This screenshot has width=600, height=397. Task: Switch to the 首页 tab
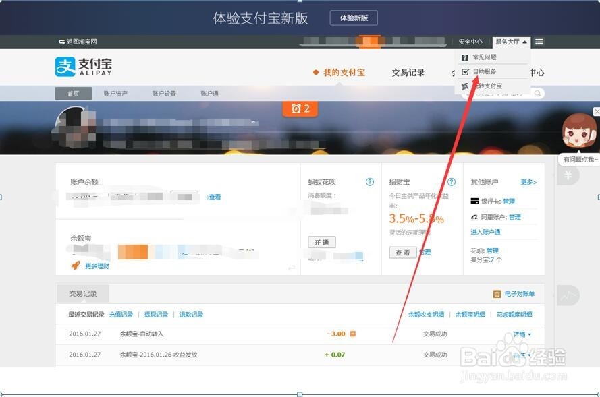[x=73, y=94]
